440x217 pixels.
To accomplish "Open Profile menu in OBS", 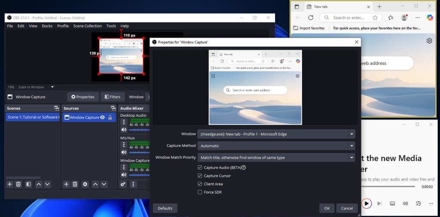I will [63, 26].
